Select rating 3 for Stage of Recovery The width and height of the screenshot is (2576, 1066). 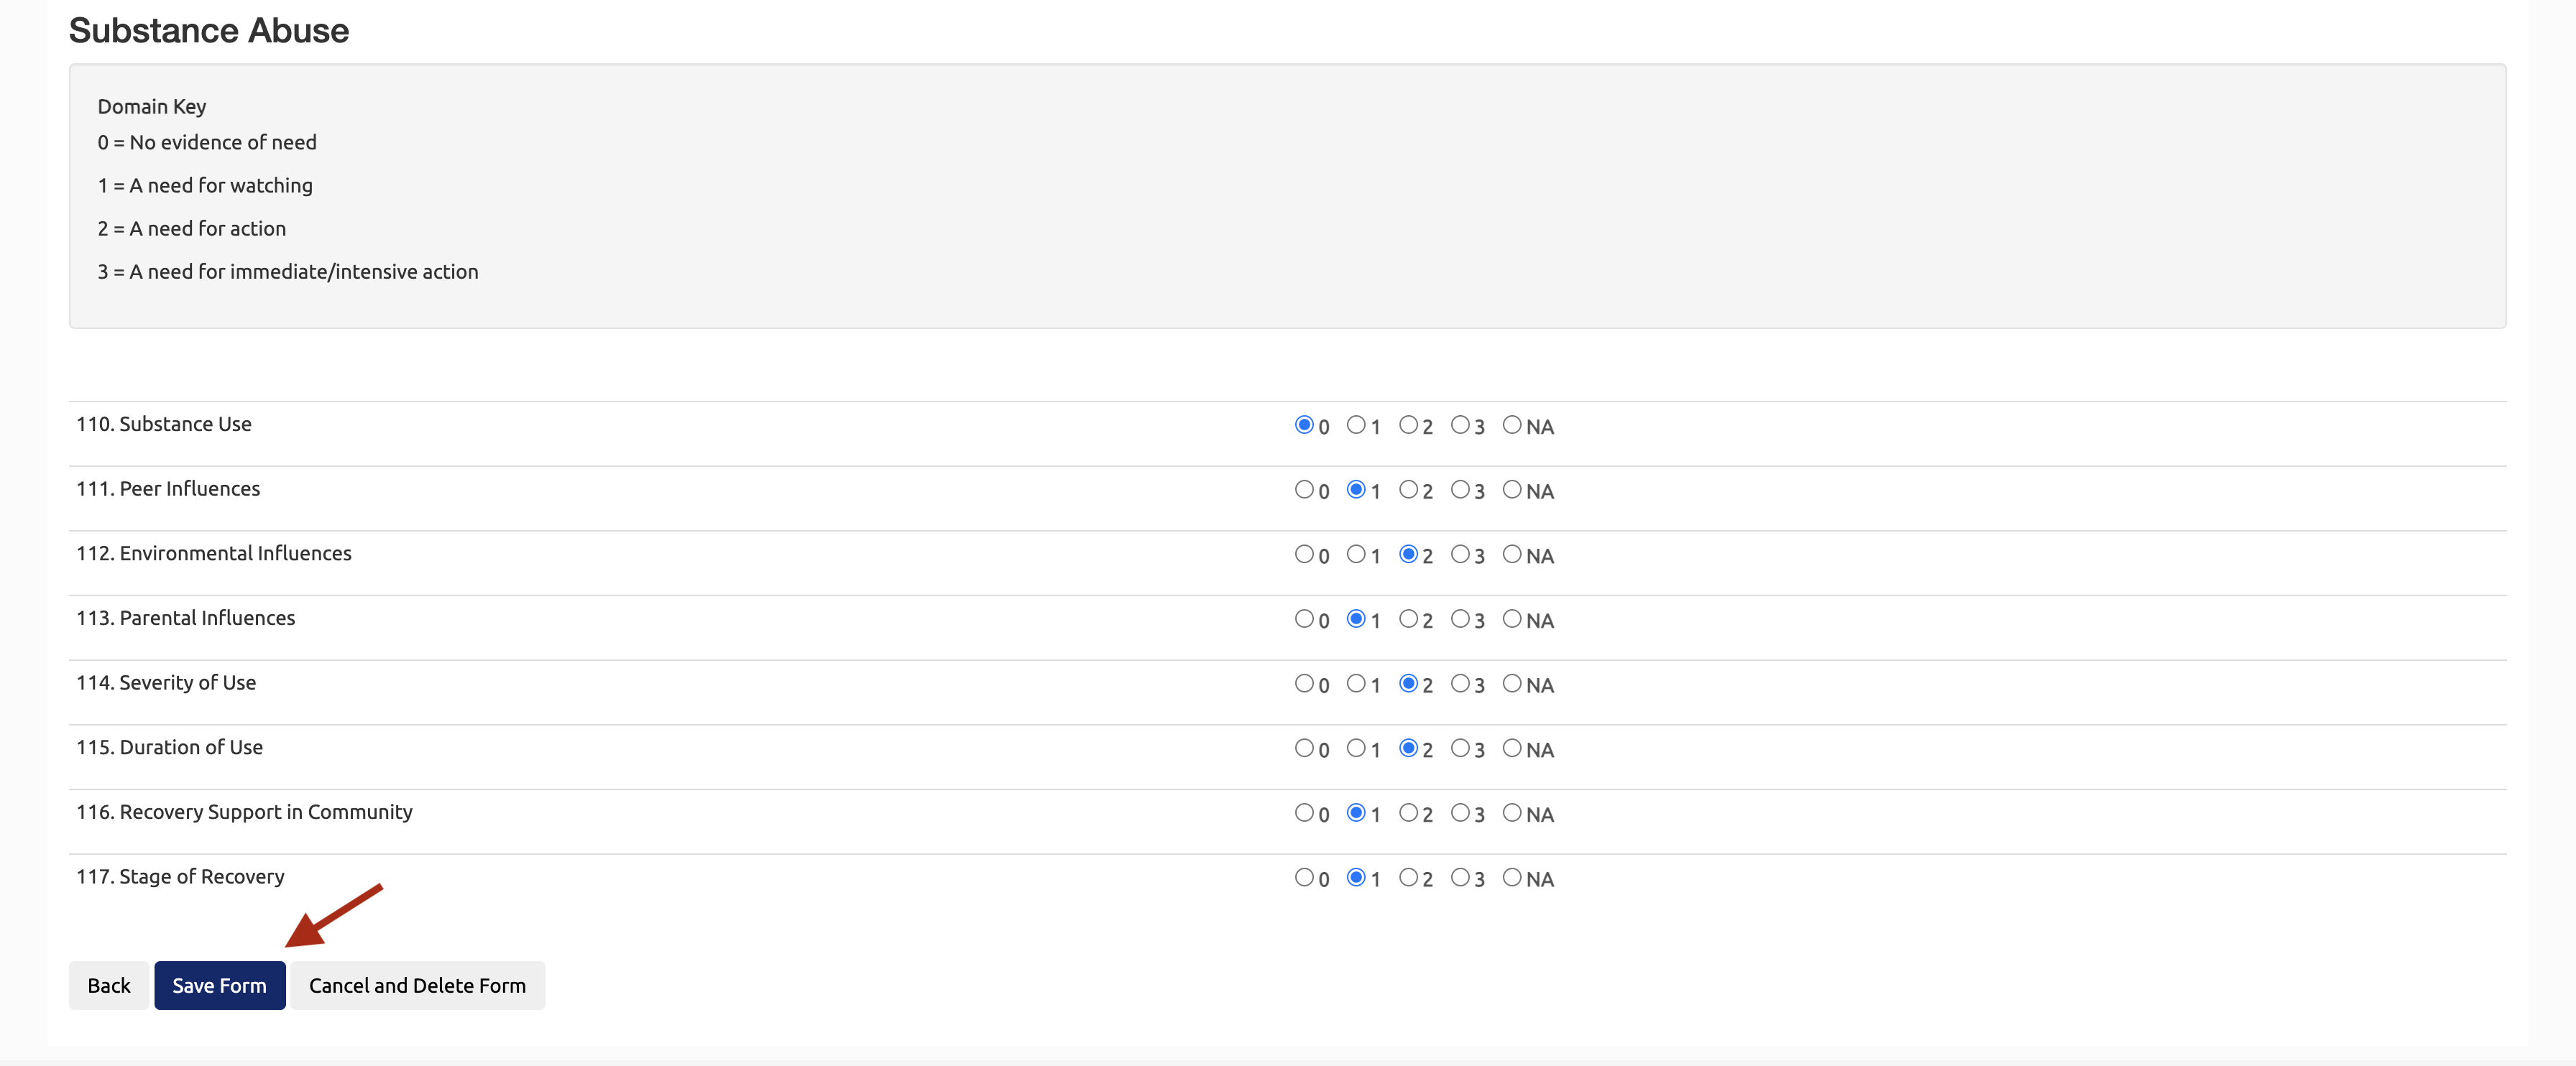click(x=1460, y=877)
